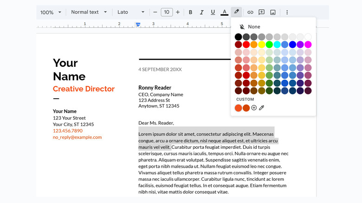362x203 pixels.
Task: Open the three-dot more options menu
Action: tap(287, 12)
